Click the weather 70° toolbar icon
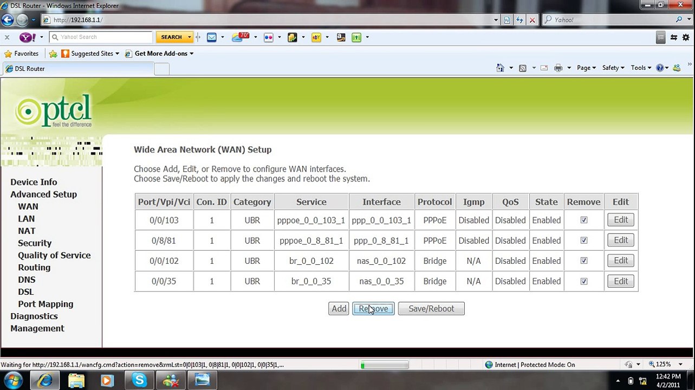The width and height of the screenshot is (695, 390). click(x=241, y=37)
